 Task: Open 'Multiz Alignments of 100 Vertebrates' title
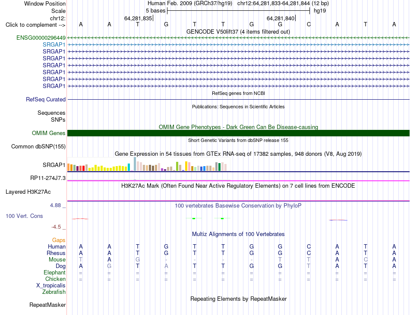coord(238,234)
